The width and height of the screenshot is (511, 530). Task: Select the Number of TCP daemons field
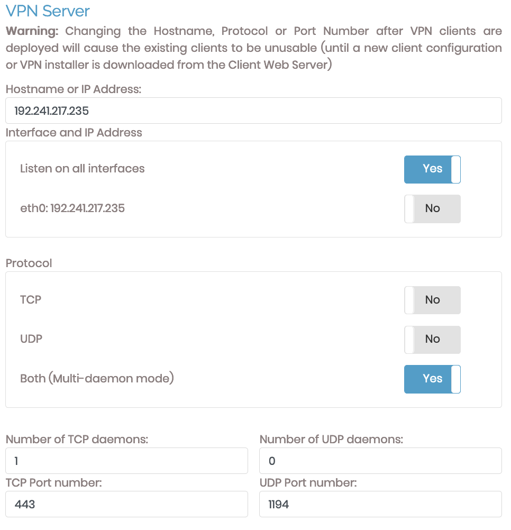[126, 460]
